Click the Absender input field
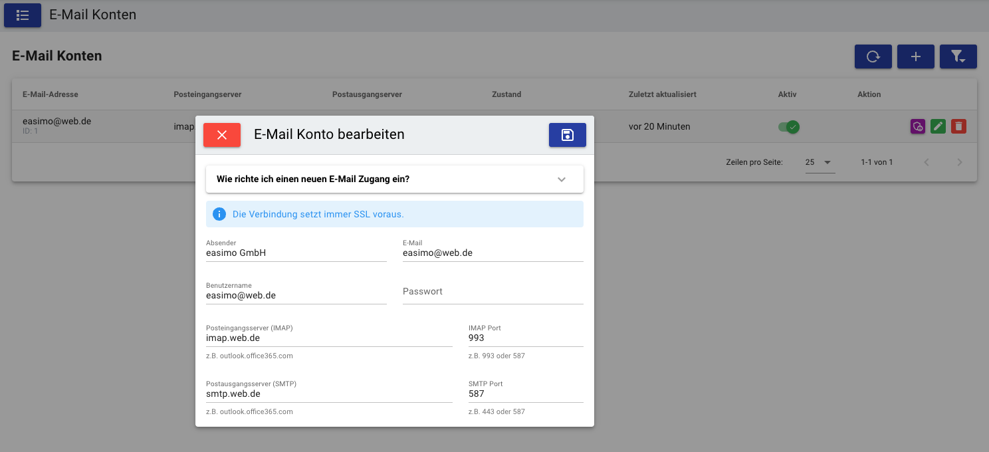This screenshot has height=452, width=989. (296, 253)
